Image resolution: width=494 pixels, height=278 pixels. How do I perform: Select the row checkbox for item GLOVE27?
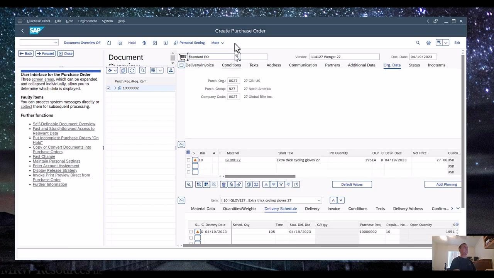pyautogui.click(x=188, y=160)
